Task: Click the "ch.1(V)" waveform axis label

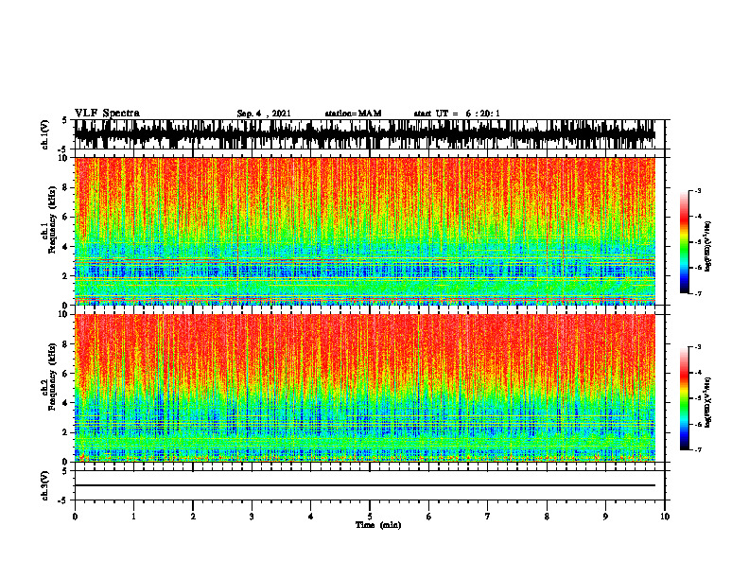Action: click(x=45, y=134)
